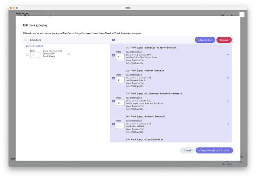
Task: Click filename 01 - Frank Zappa - Don't Eat The Yellow Snow.aif
Action: (151, 48)
